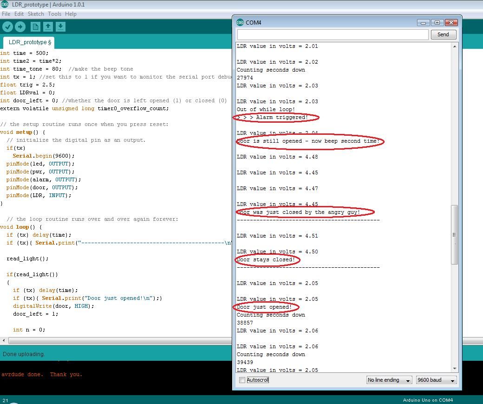Open the No line ending dropdown
Image resolution: width=483 pixels, height=404 pixels.
pyautogui.click(x=389, y=380)
